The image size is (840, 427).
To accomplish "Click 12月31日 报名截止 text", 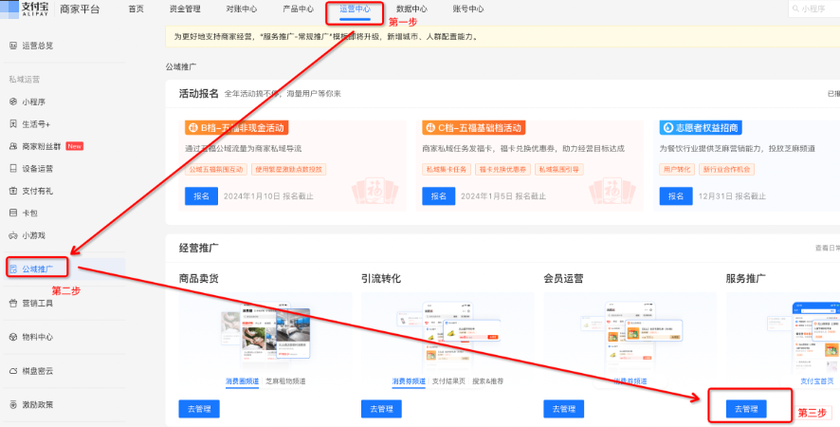I will point(732,196).
